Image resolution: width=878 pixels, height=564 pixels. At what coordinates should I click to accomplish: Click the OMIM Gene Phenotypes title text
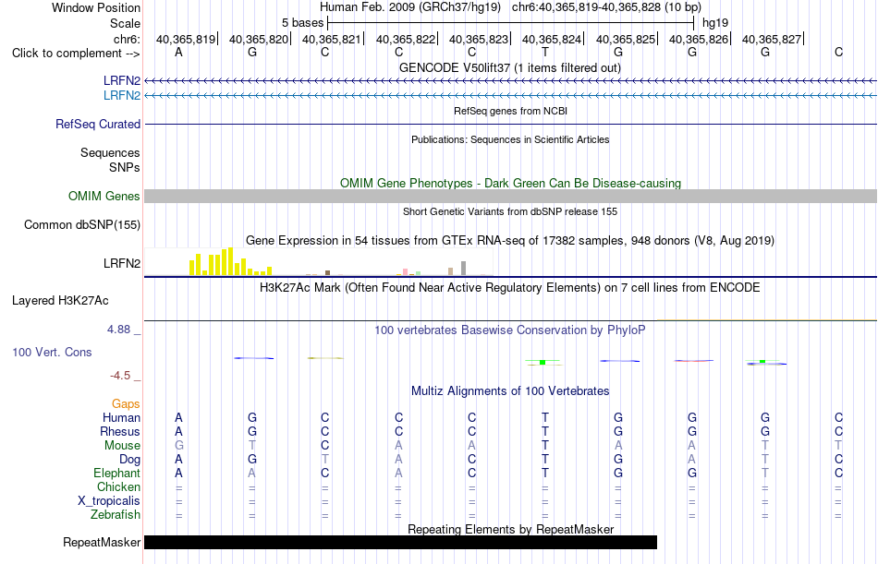pyautogui.click(x=510, y=183)
